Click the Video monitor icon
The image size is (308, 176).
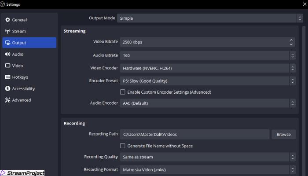click(x=7, y=66)
